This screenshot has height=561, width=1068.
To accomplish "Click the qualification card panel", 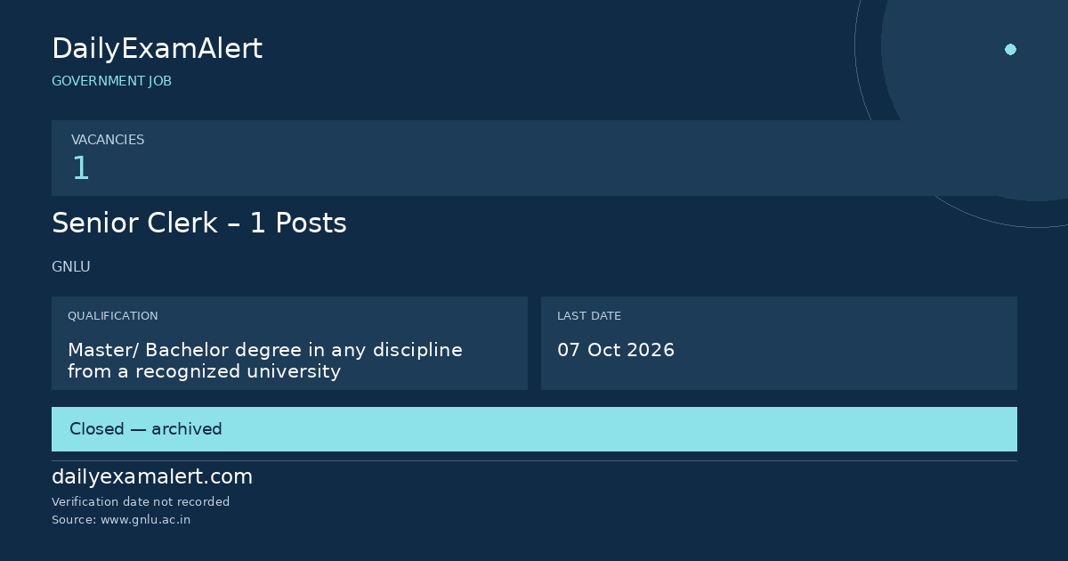I will coord(289,343).
